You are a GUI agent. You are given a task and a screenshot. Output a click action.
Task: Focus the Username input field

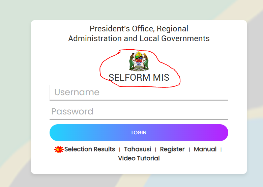click(x=139, y=92)
